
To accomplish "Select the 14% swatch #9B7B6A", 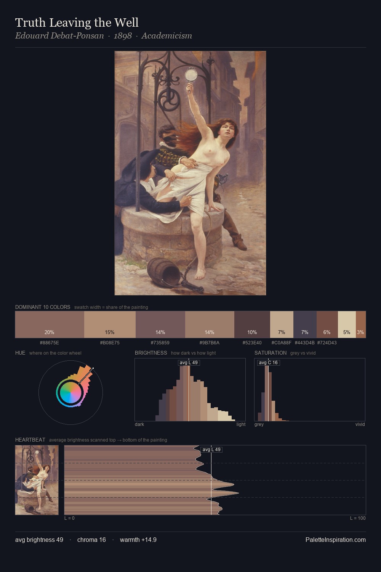I will tap(210, 325).
